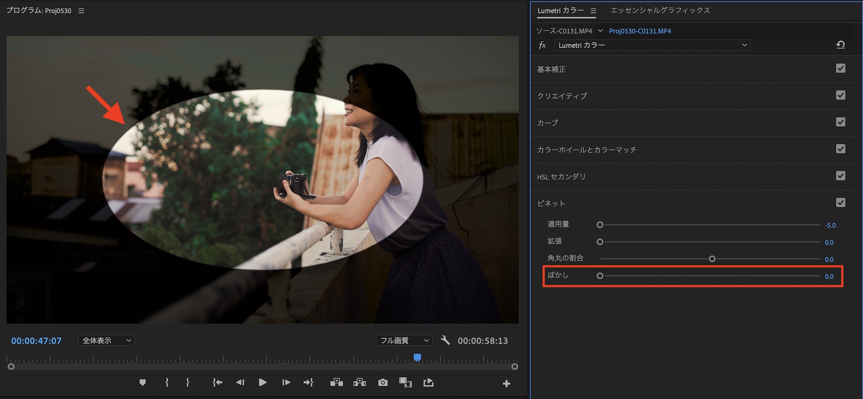Click the Go to In point icon
The image size is (863, 399).
(217, 382)
